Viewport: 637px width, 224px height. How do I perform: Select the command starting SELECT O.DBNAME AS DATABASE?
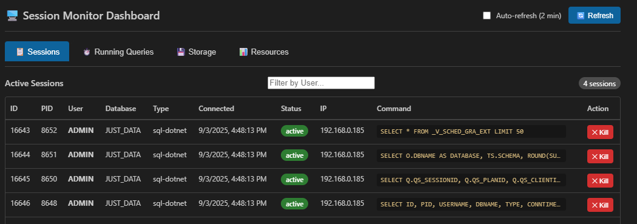pyautogui.click(x=471, y=155)
